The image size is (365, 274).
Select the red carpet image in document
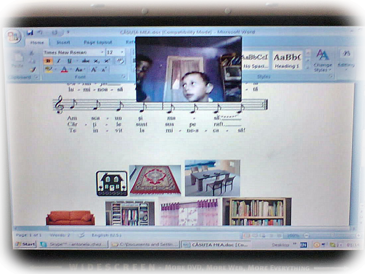point(155,180)
